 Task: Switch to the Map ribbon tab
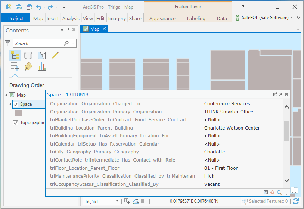pos(38,18)
